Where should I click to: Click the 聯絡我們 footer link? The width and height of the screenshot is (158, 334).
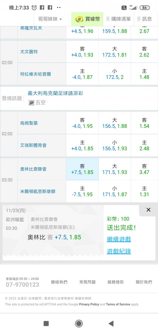59,282
